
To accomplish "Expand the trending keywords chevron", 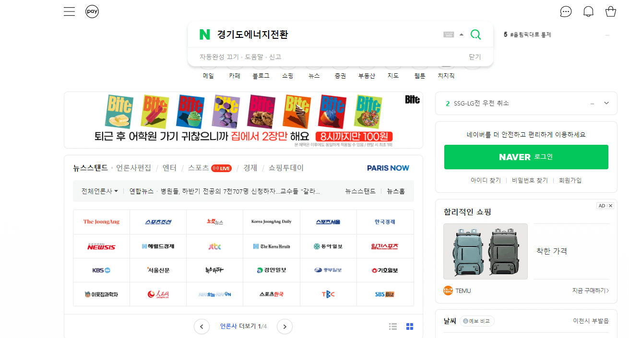I will pos(606,103).
